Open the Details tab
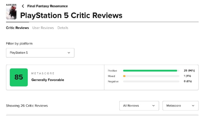 pos(63,28)
